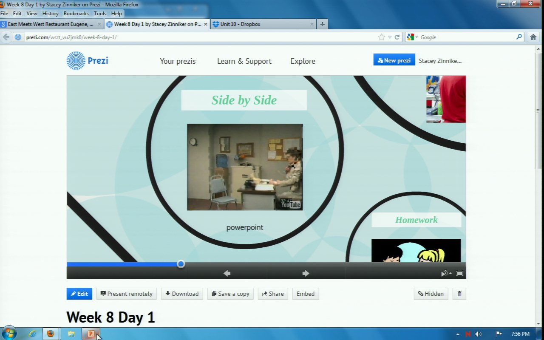The width and height of the screenshot is (544, 340).
Task: Play the Side by Side YouTube video
Action: click(245, 167)
